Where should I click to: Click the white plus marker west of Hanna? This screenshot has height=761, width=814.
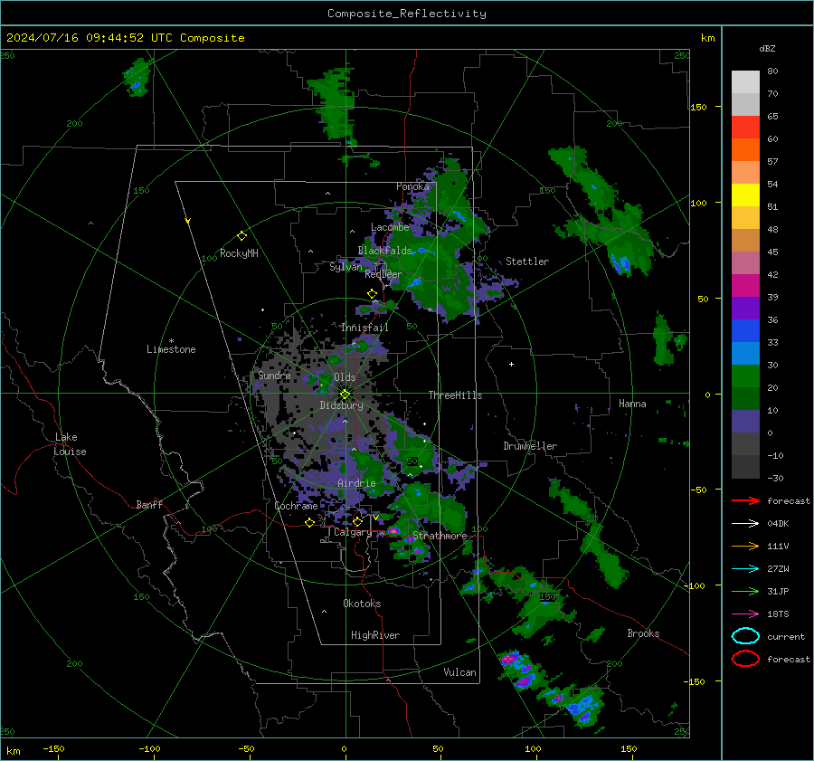[511, 364]
